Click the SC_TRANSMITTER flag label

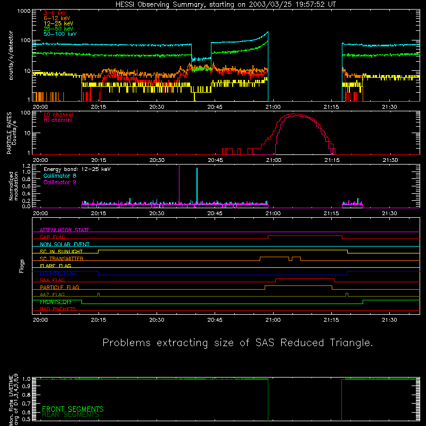[x=61, y=258]
